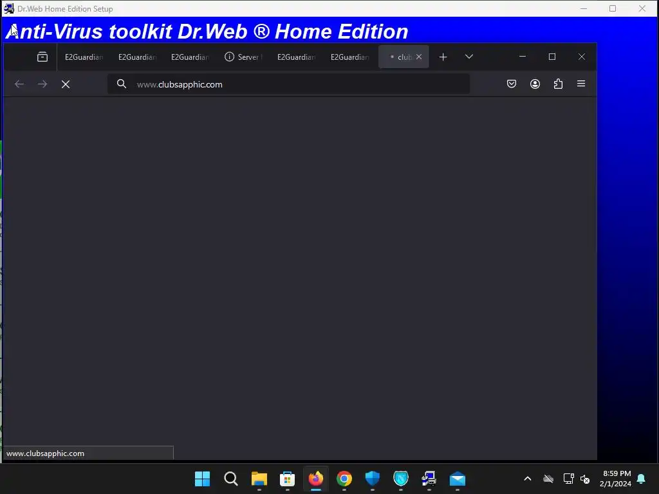Image resolution: width=659 pixels, height=494 pixels.
Task: Open the E2Guardian tab just before club tab
Action: click(349, 57)
